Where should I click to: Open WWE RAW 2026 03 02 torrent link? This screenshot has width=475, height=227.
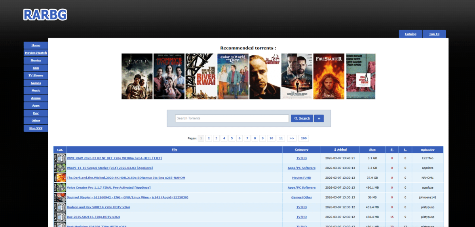114,158
